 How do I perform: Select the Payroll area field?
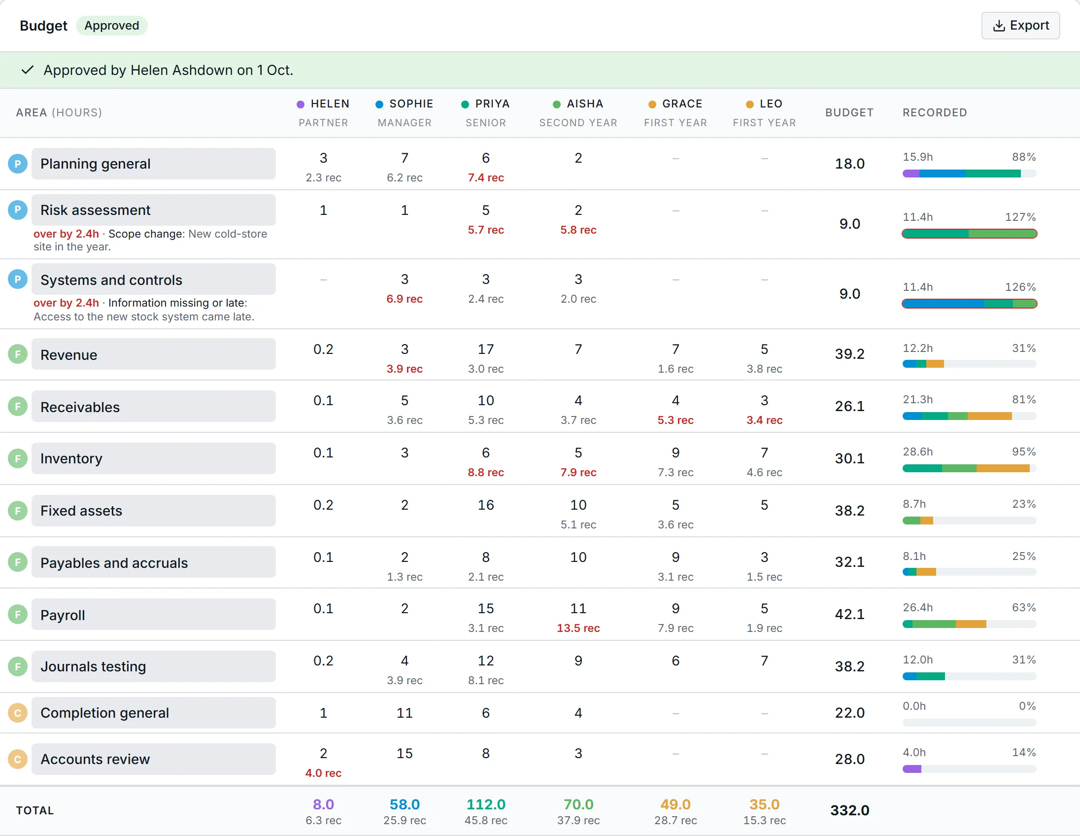click(154, 615)
